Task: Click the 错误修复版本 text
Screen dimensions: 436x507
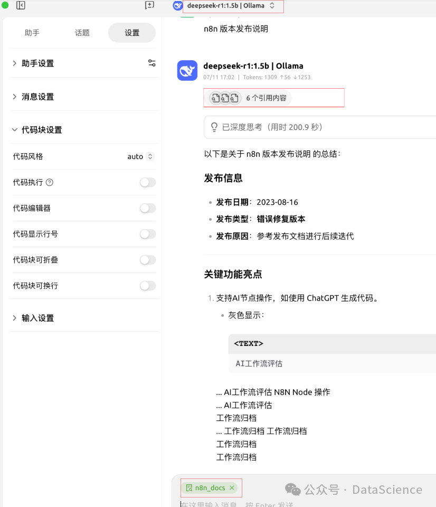Action: (281, 219)
